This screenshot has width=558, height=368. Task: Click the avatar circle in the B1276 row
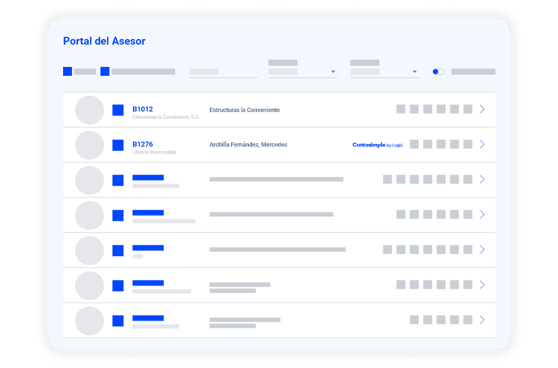tap(89, 145)
